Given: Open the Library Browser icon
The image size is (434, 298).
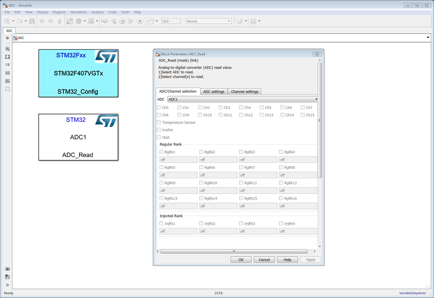Looking at the screenshot, I should [70, 21].
